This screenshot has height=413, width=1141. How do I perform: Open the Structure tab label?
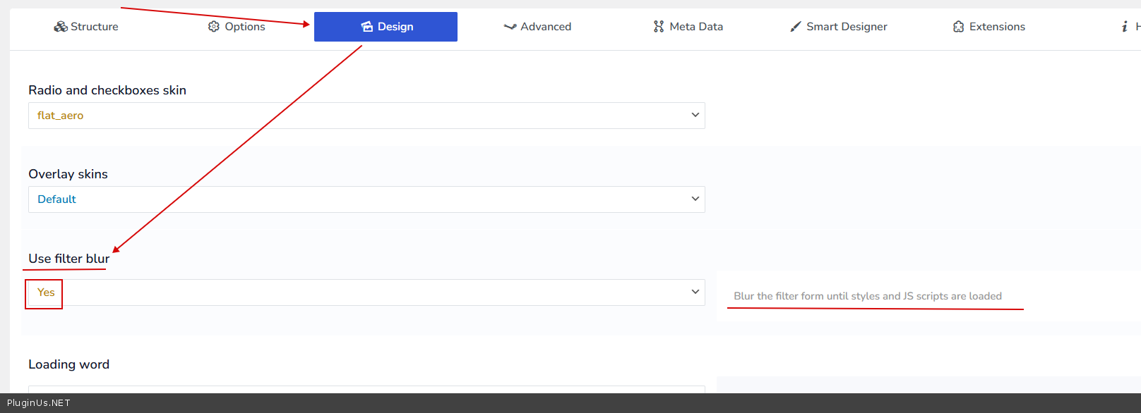pos(95,27)
